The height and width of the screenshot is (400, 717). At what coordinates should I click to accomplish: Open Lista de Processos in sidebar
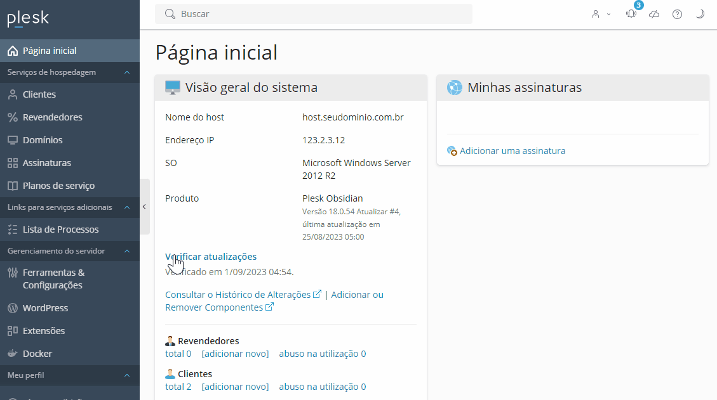69,229
